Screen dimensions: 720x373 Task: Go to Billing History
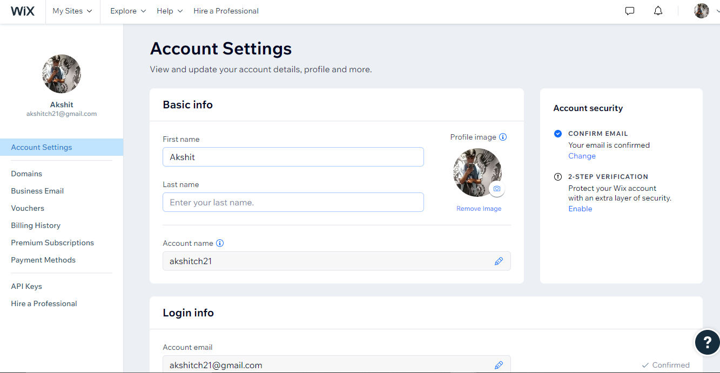pyautogui.click(x=36, y=225)
